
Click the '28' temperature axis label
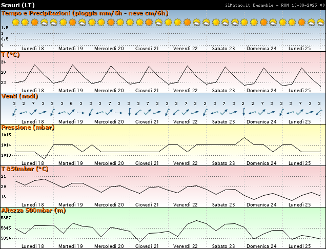pyautogui.click(x=3, y=73)
